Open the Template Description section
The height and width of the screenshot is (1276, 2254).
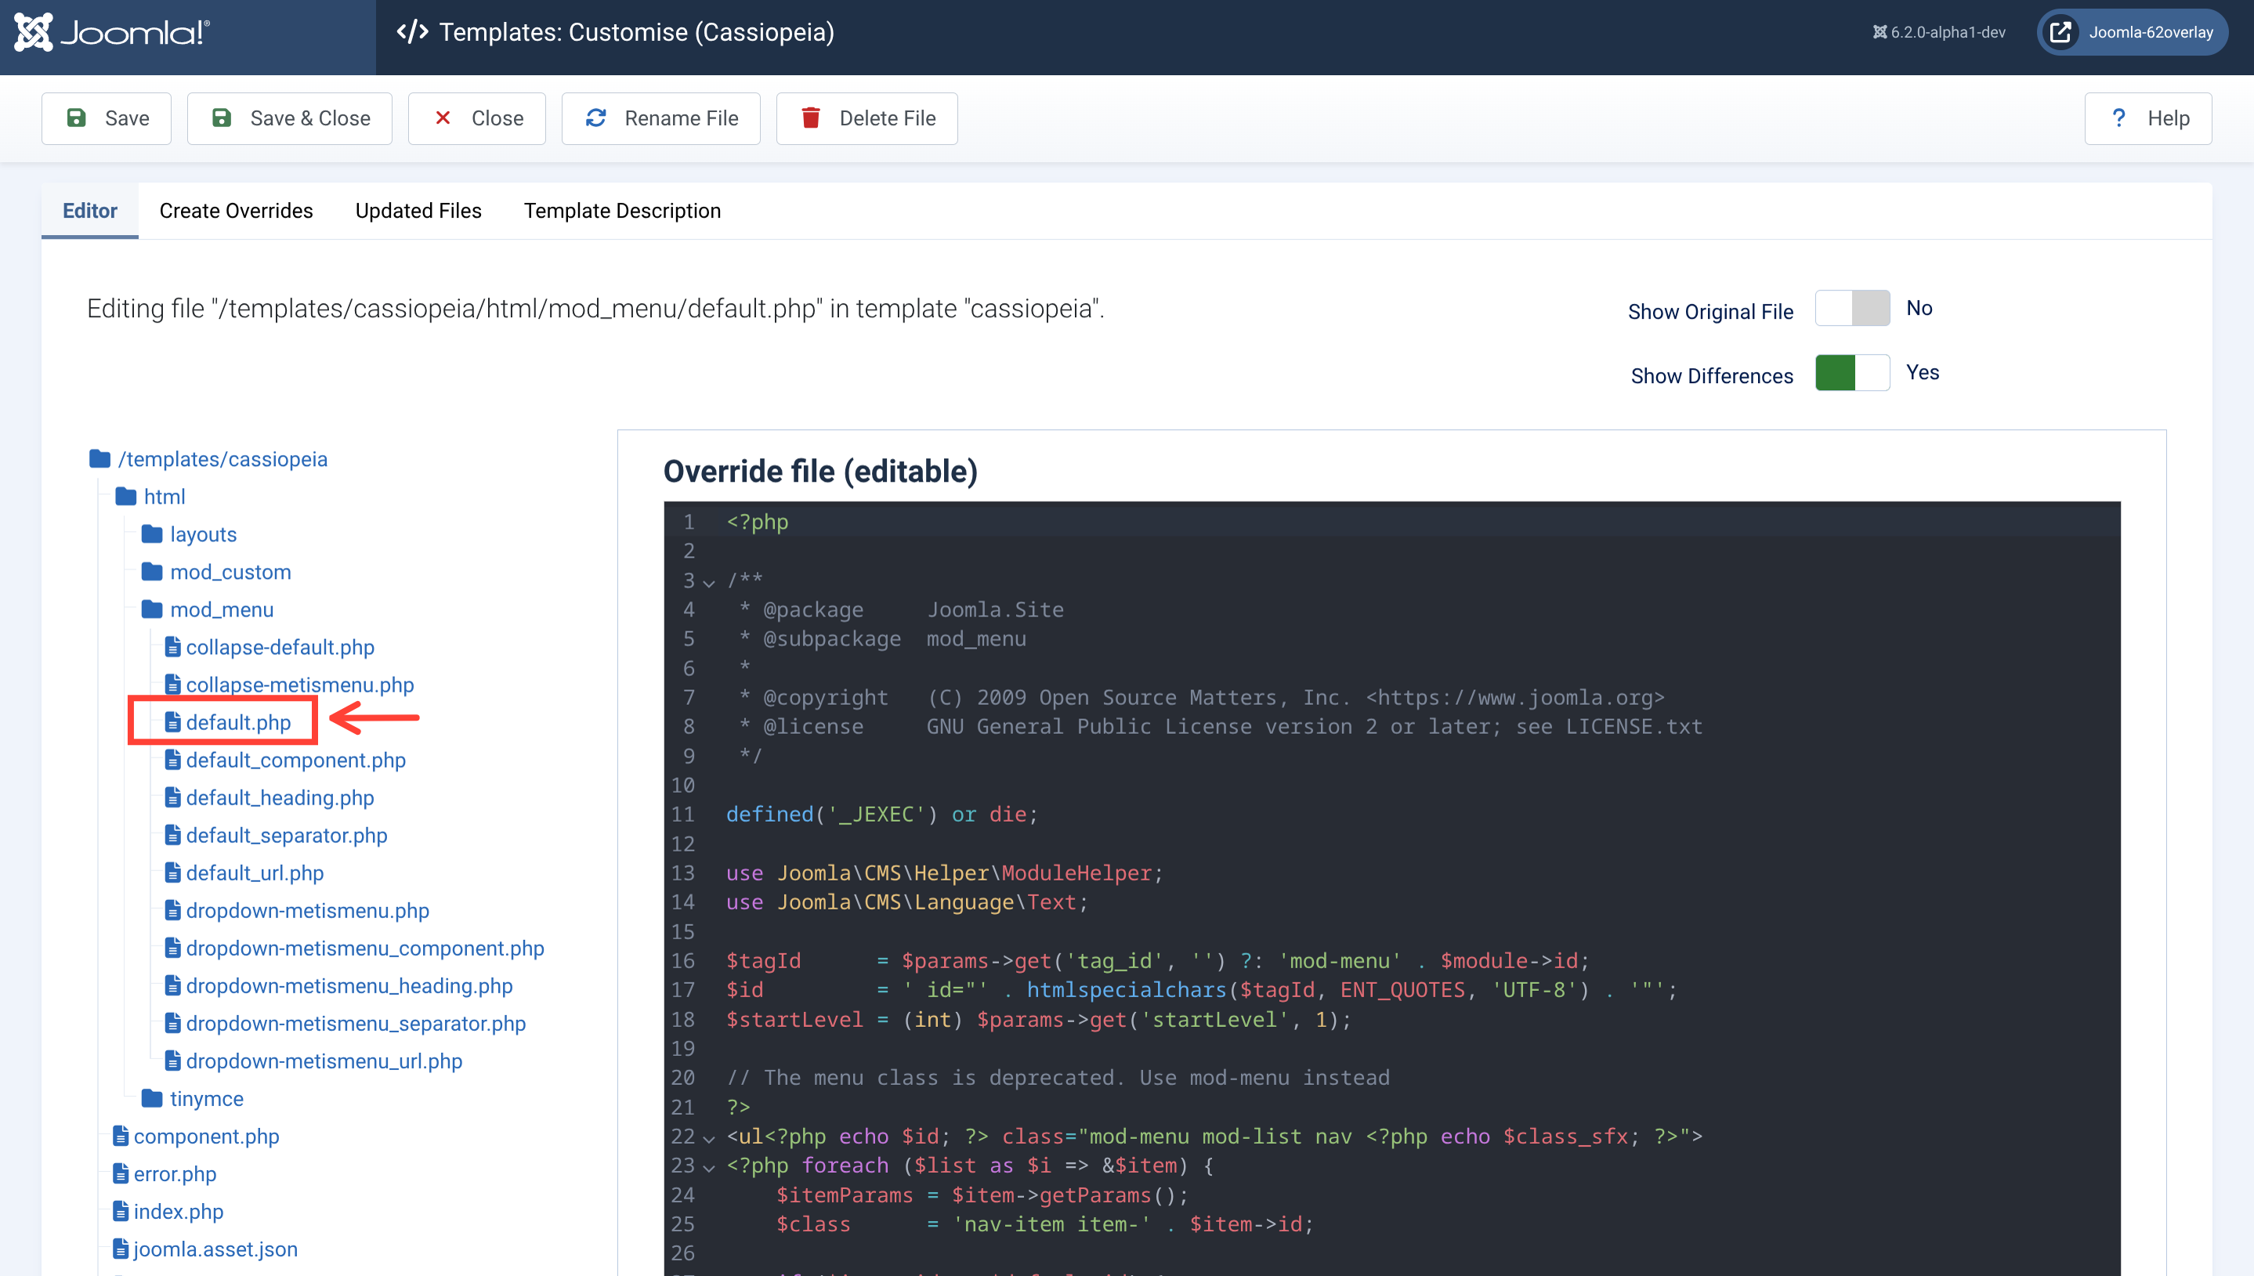point(622,211)
